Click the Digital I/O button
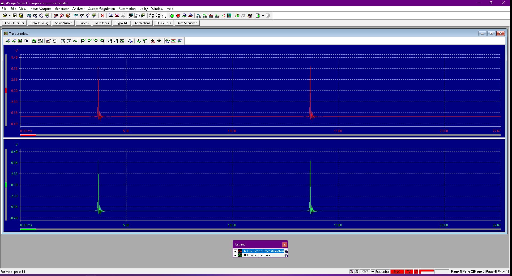 point(122,23)
